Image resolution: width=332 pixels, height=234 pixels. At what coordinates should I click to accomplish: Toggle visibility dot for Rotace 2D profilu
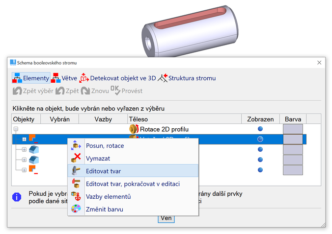point(260,129)
